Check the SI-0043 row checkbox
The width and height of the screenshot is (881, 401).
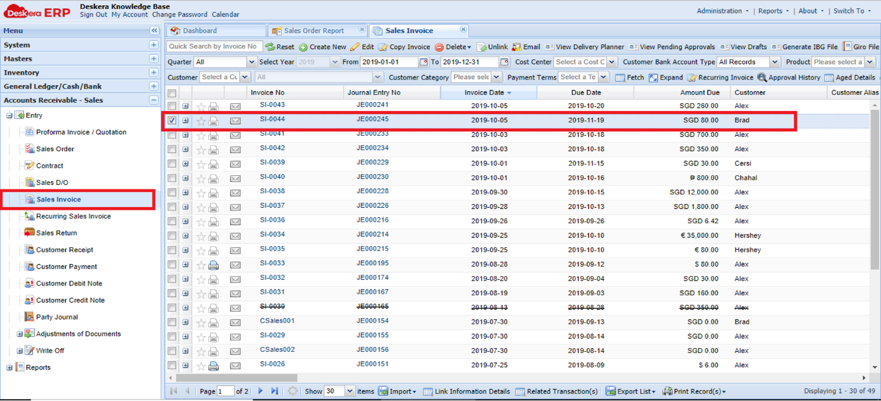(x=172, y=106)
